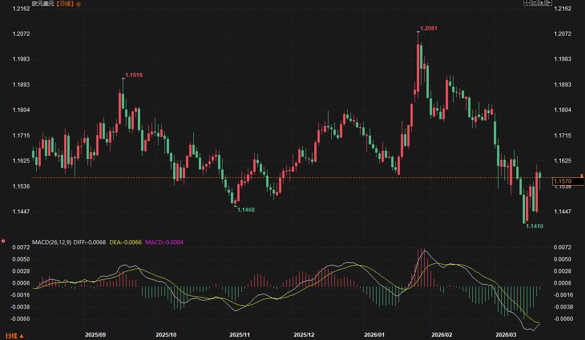Click the 2025/12 date label on time axis
Screen dimensions: 585x340
click(304, 335)
